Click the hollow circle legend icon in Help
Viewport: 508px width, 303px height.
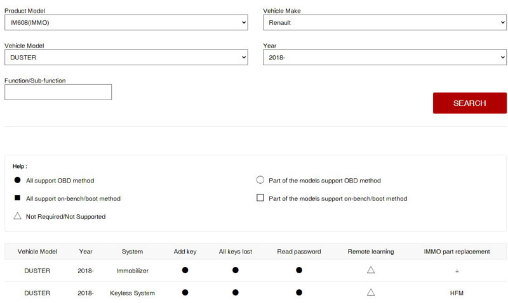point(260,181)
